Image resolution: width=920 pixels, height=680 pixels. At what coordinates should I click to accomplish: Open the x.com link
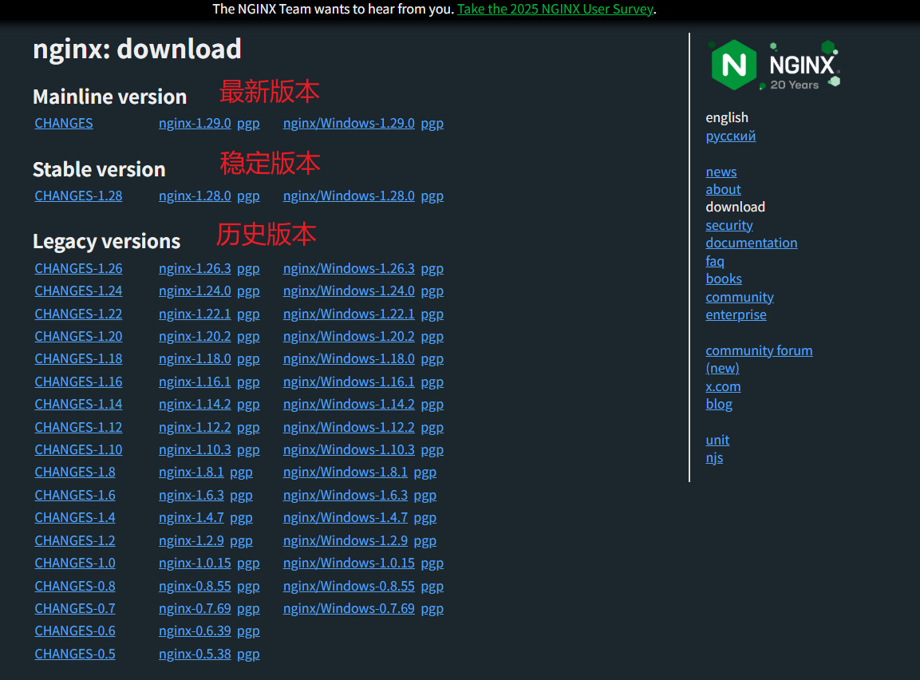[x=723, y=386]
